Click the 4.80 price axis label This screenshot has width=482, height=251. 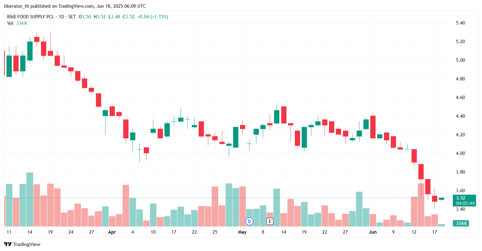click(x=460, y=79)
